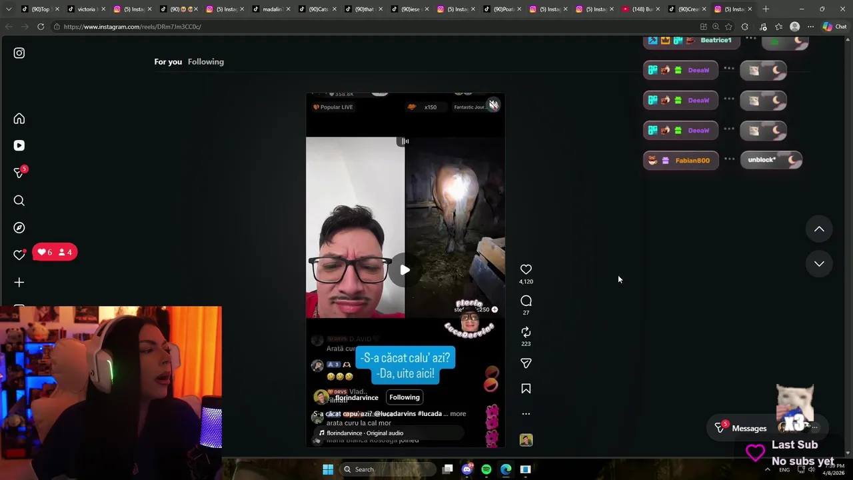The width and height of the screenshot is (853, 480).
Task: Show hidden system tray icons
Action: pos(767,469)
